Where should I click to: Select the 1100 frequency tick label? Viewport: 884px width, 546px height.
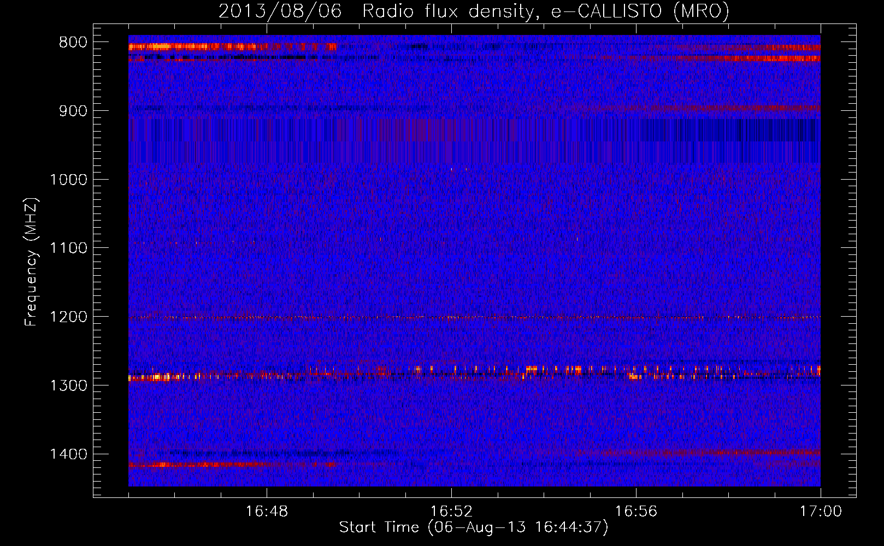[68, 248]
